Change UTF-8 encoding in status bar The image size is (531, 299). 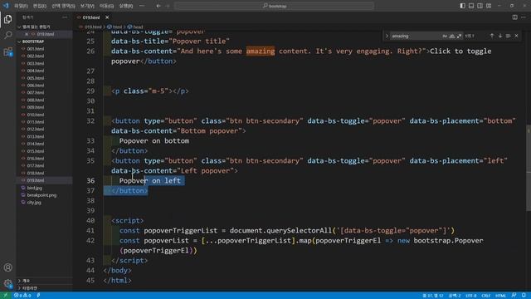tap(471, 296)
